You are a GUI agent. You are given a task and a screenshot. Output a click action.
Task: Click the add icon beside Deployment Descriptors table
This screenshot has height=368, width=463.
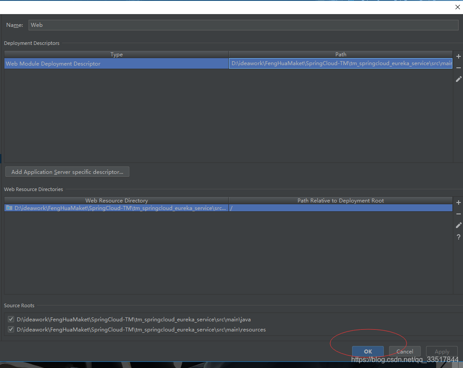coord(458,56)
